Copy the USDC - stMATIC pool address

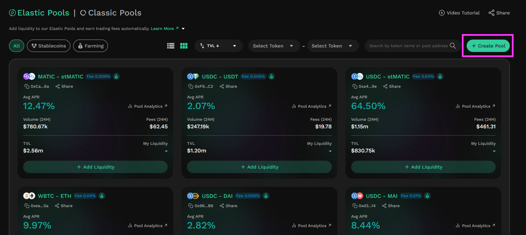click(x=355, y=86)
